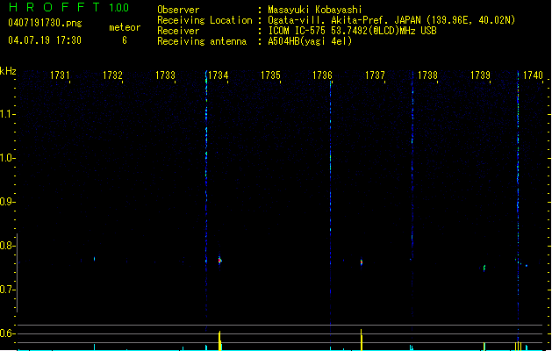Click the green "meteor" label
This screenshot has width=552, height=351.
[125, 27]
